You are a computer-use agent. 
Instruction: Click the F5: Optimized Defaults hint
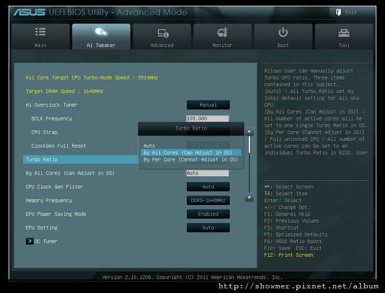(295, 234)
